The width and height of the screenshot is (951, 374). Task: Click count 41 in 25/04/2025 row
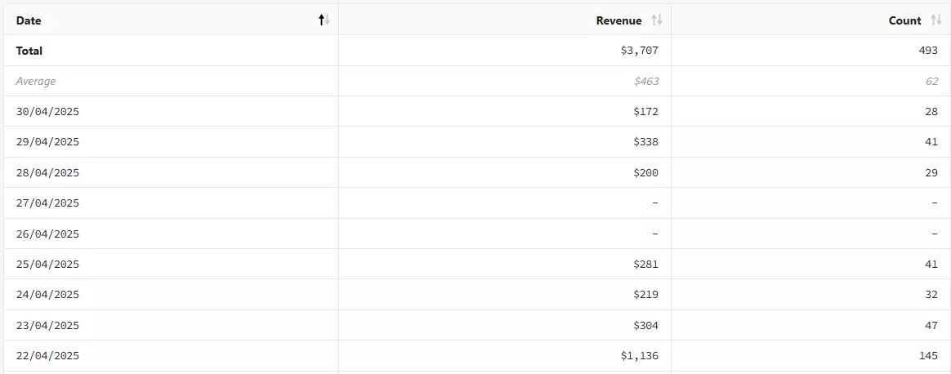[x=932, y=265]
